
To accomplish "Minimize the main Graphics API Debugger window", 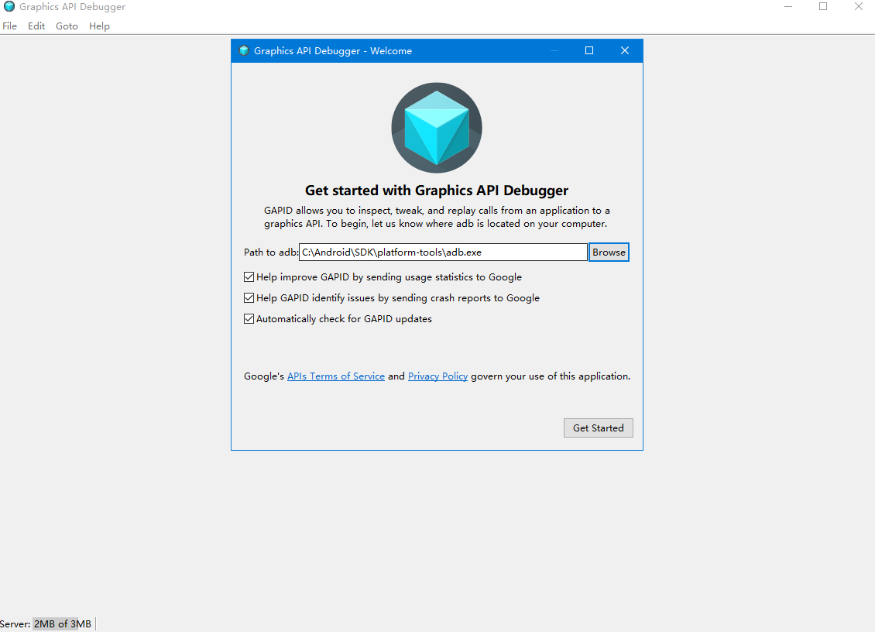I will (788, 7).
